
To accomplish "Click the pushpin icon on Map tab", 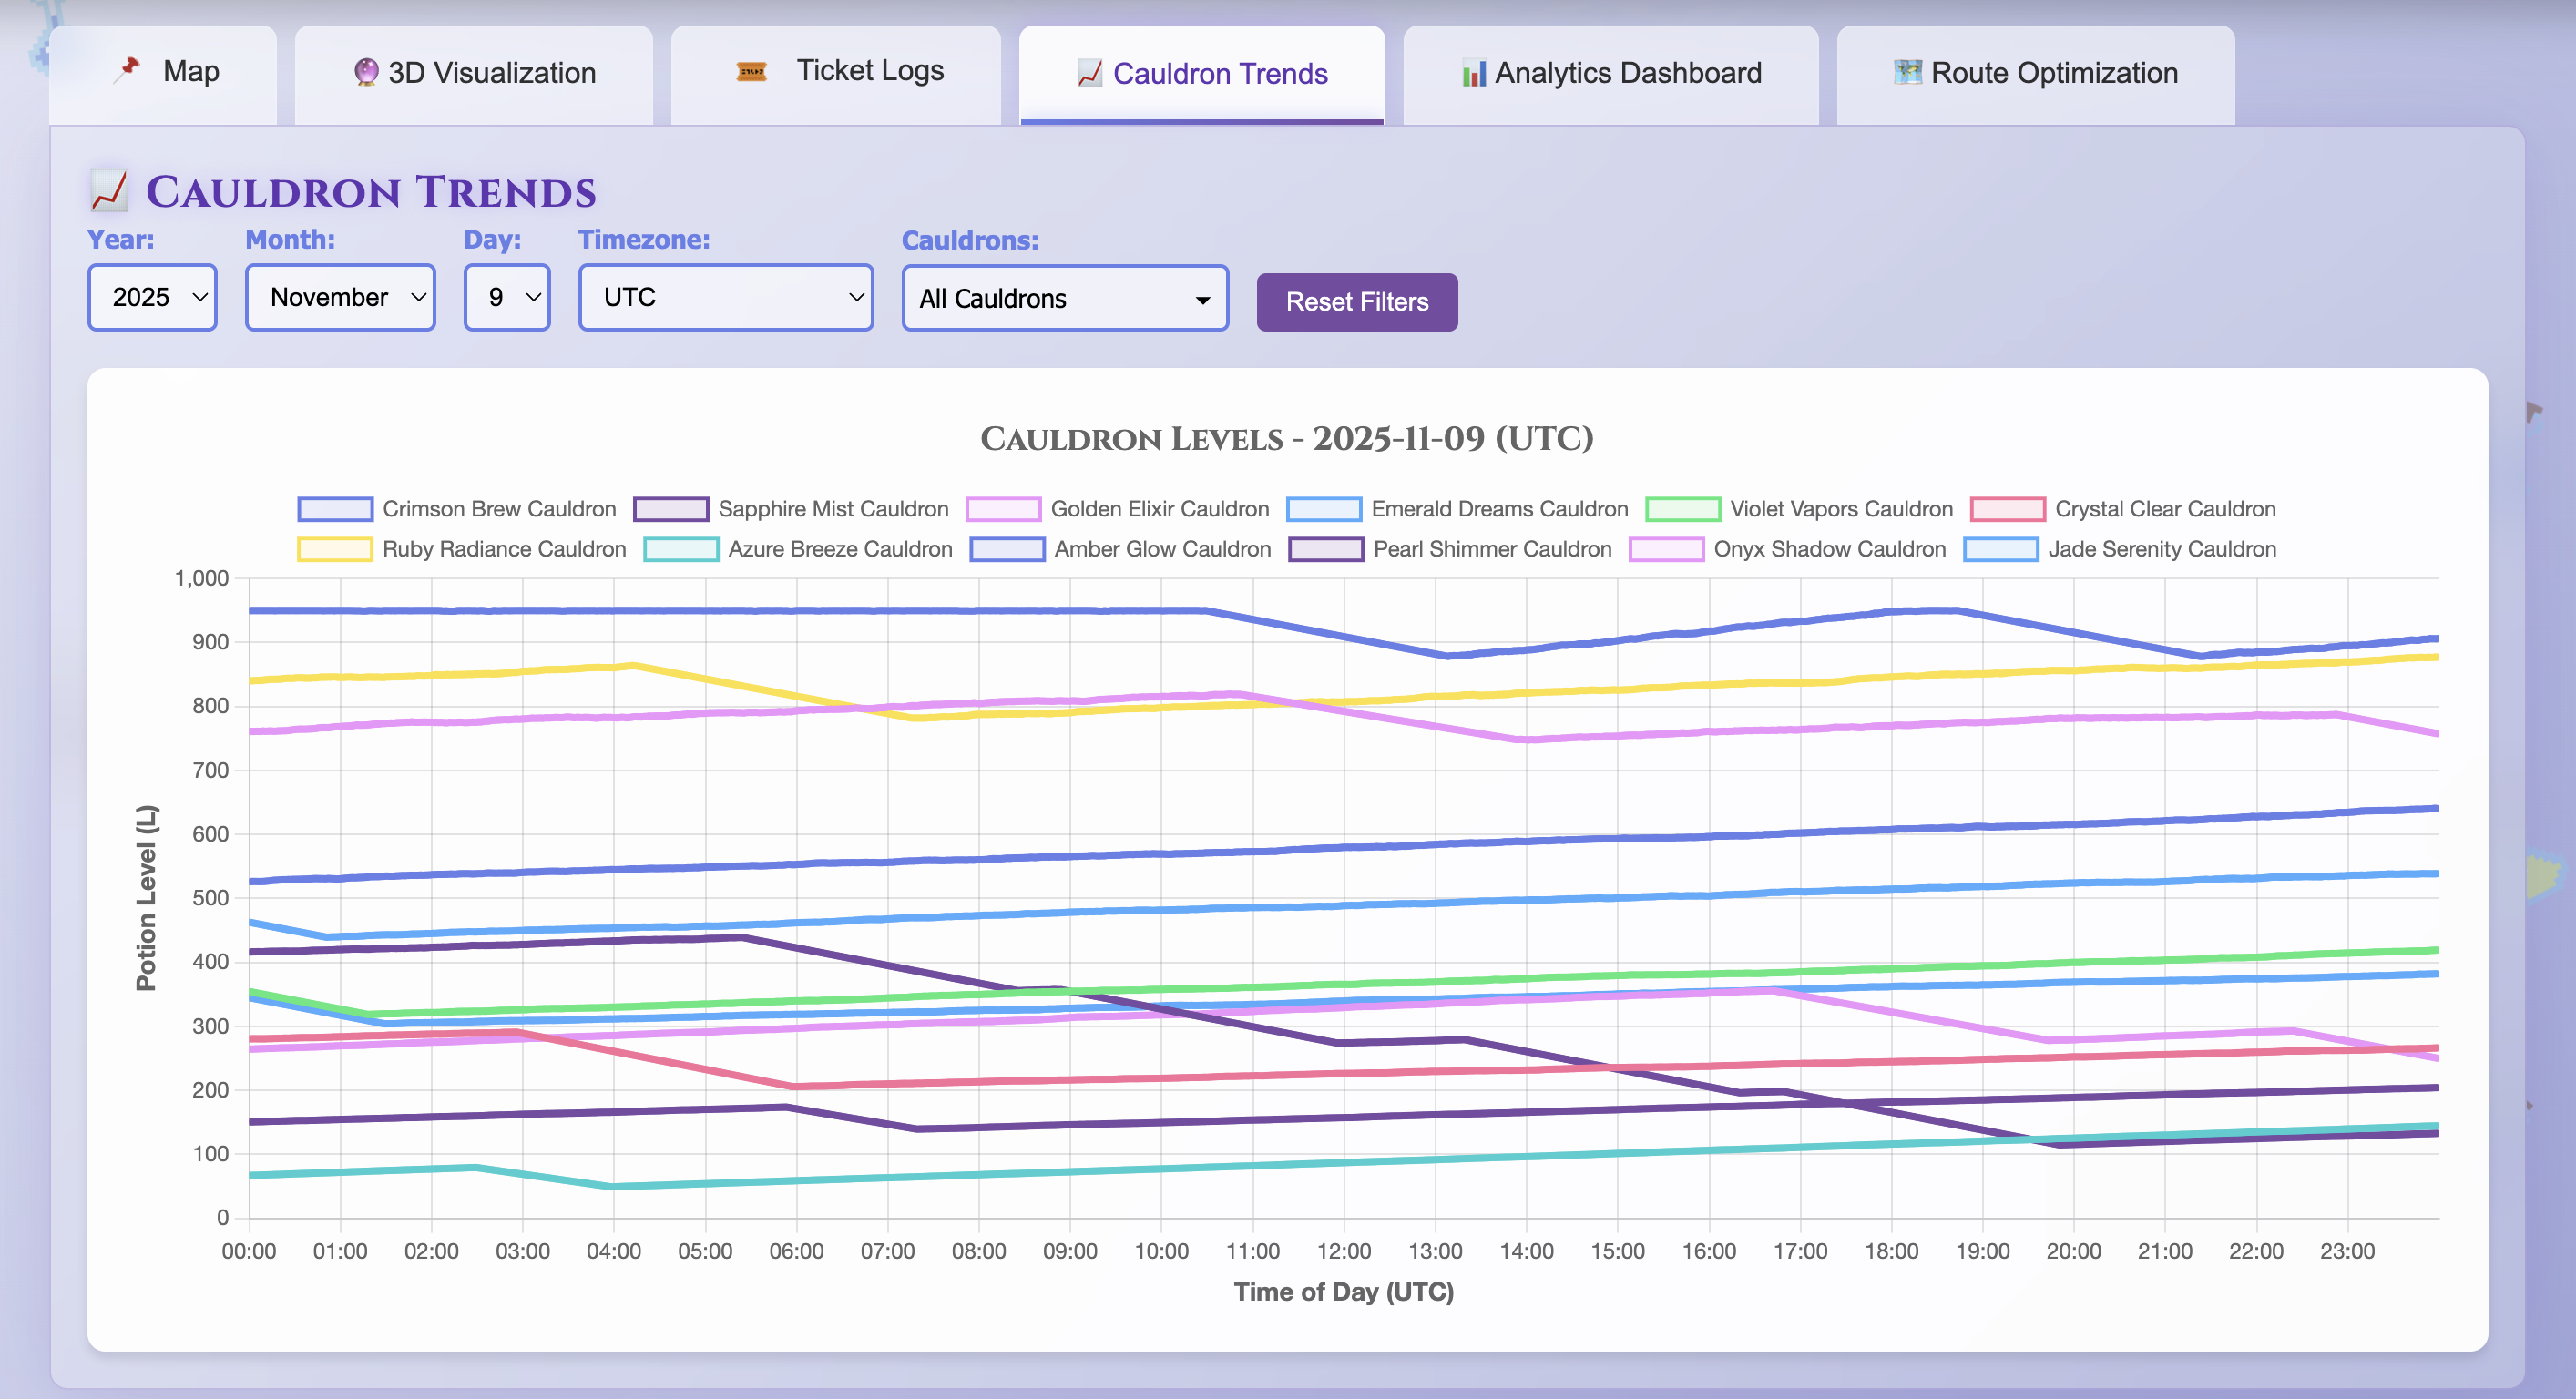I will click(x=126, y=70).
